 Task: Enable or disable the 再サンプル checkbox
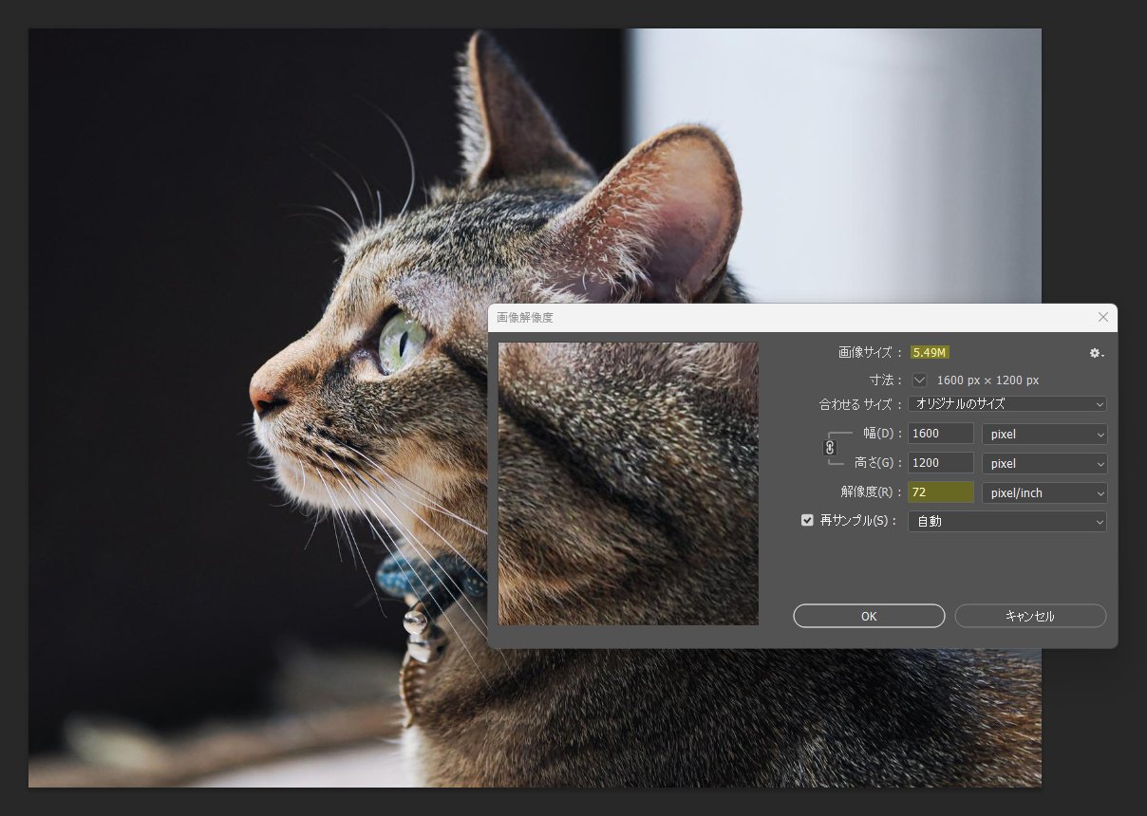(807, 521)
